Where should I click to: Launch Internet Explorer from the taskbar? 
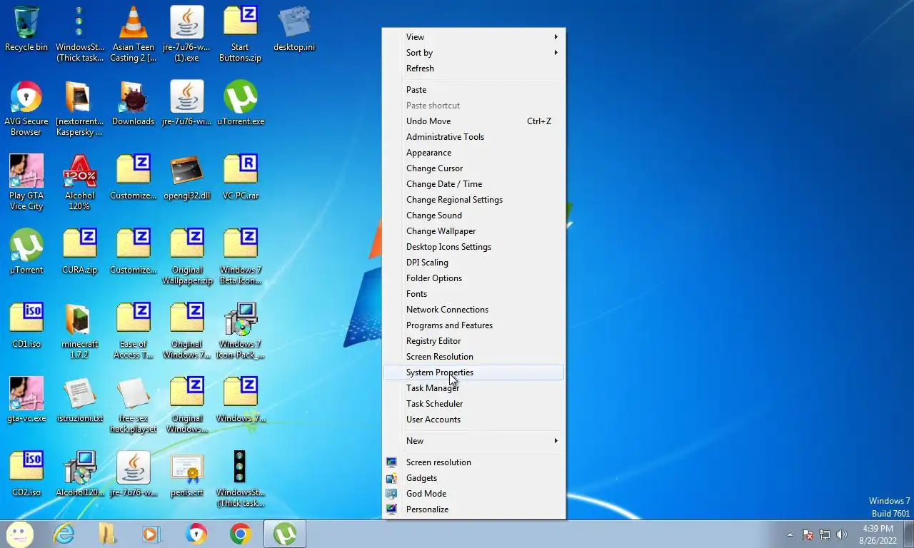pyautogui.click(x=64, y=534)
